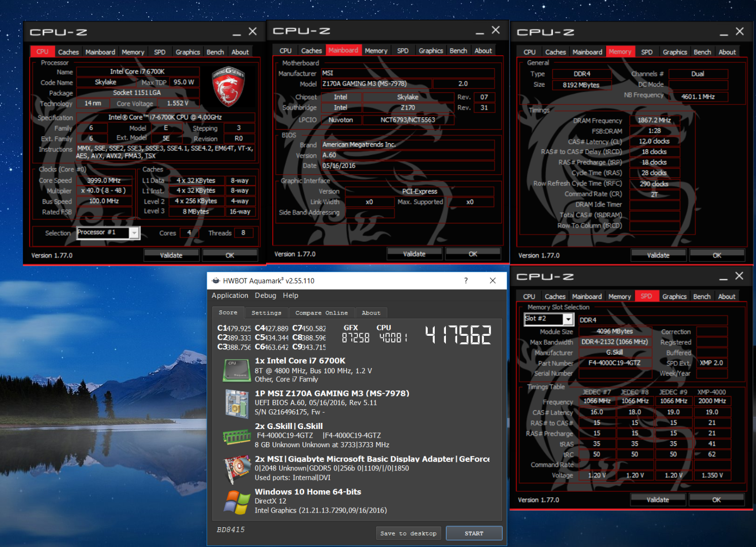Close the CPU-Z SPD window
The width and height of the screenshot is (756, 547).
pos(739,276)
